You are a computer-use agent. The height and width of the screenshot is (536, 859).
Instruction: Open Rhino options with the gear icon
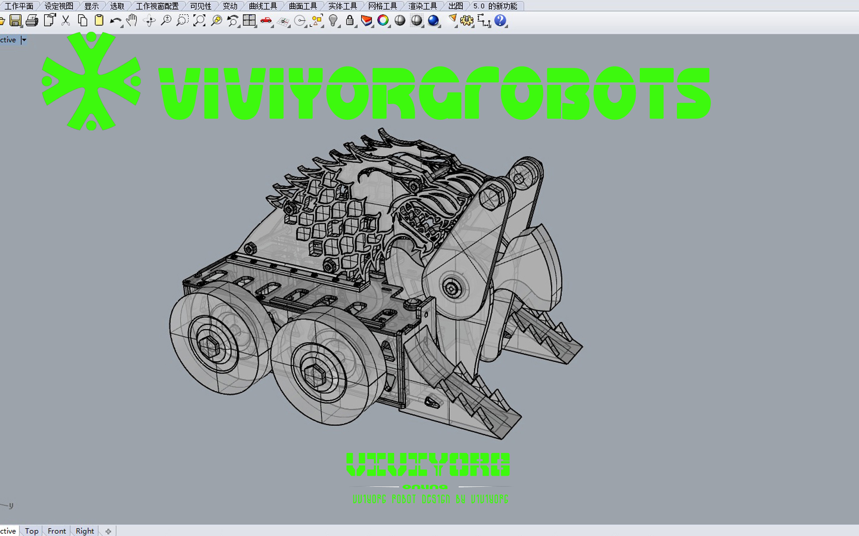(x=466, y=21)
